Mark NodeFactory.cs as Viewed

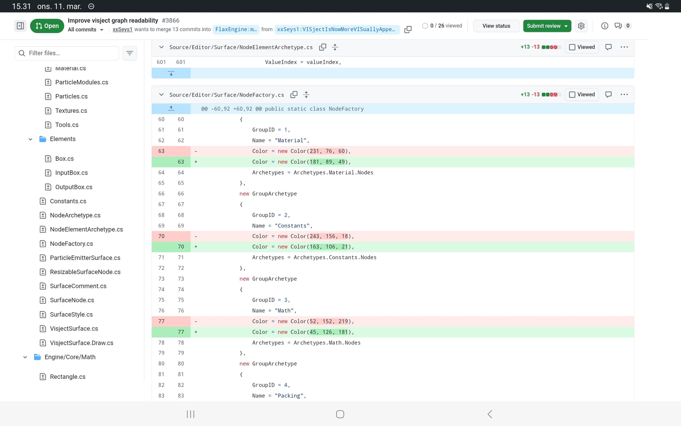point(582,95)
